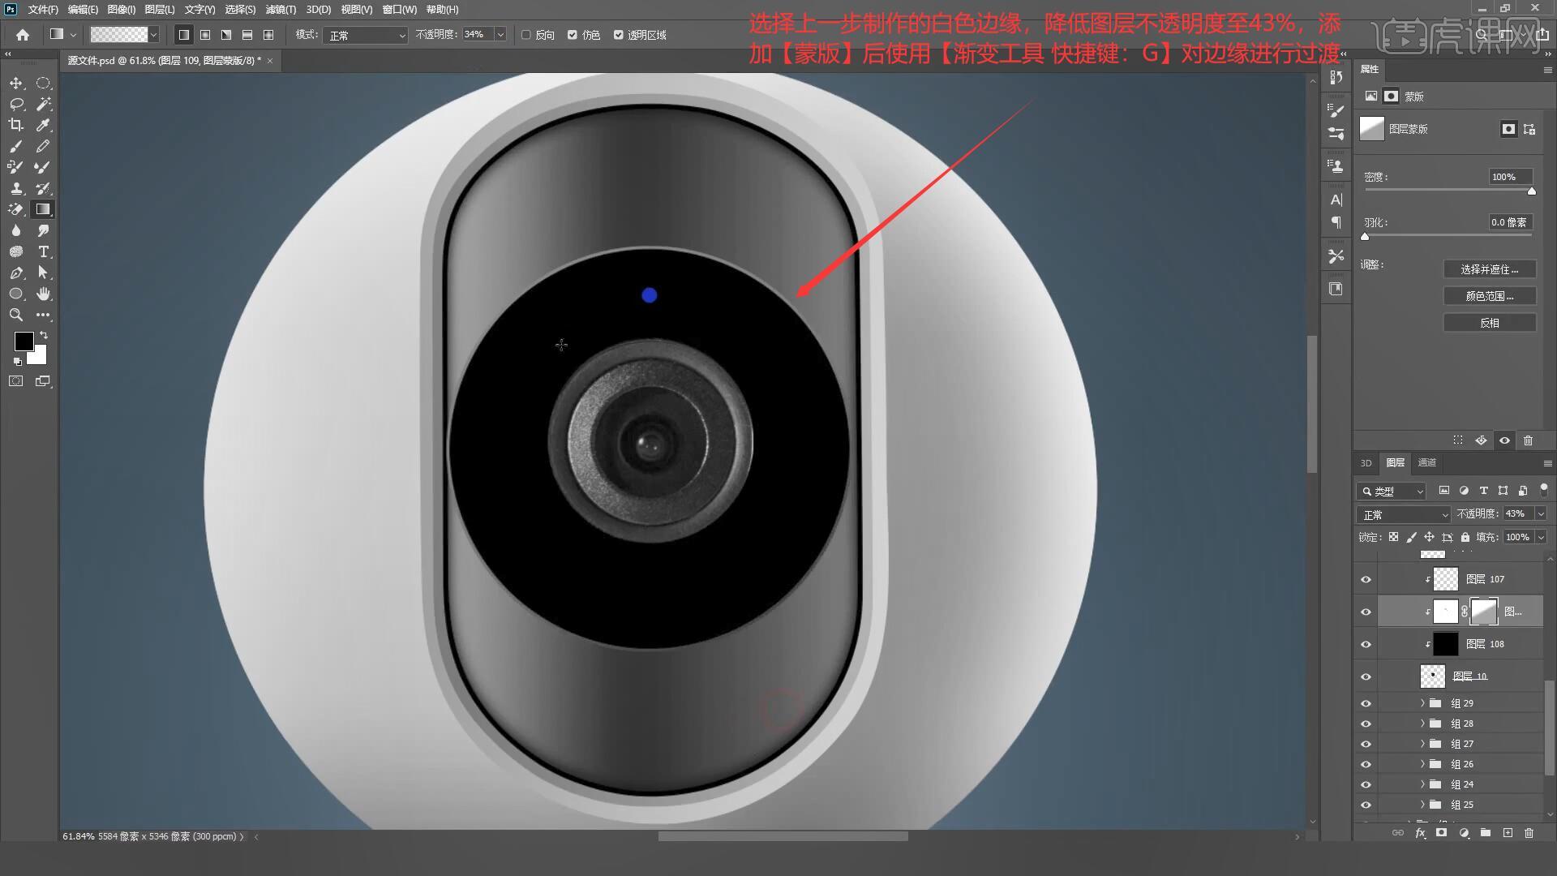Select the Move tool
This screenshot has width=1557, height=876.
(16, 84)
